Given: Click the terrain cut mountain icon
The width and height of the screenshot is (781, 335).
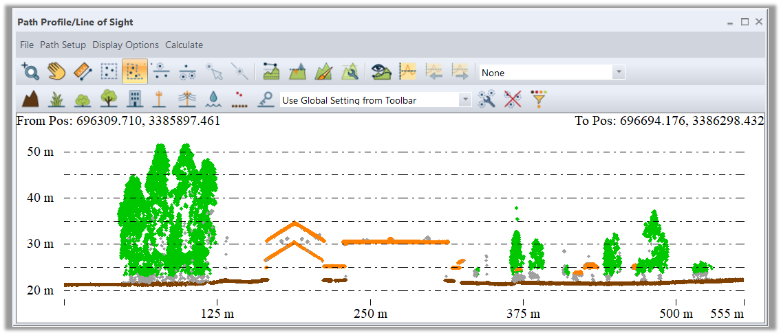Looking at the screenshot, I should pyautogui.click(x=298, y=71).
